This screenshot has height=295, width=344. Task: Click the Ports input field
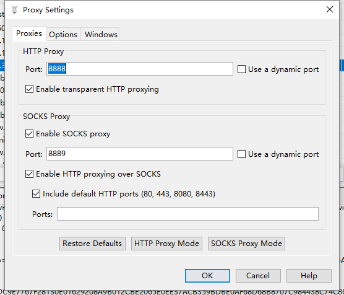coord(187,214)
